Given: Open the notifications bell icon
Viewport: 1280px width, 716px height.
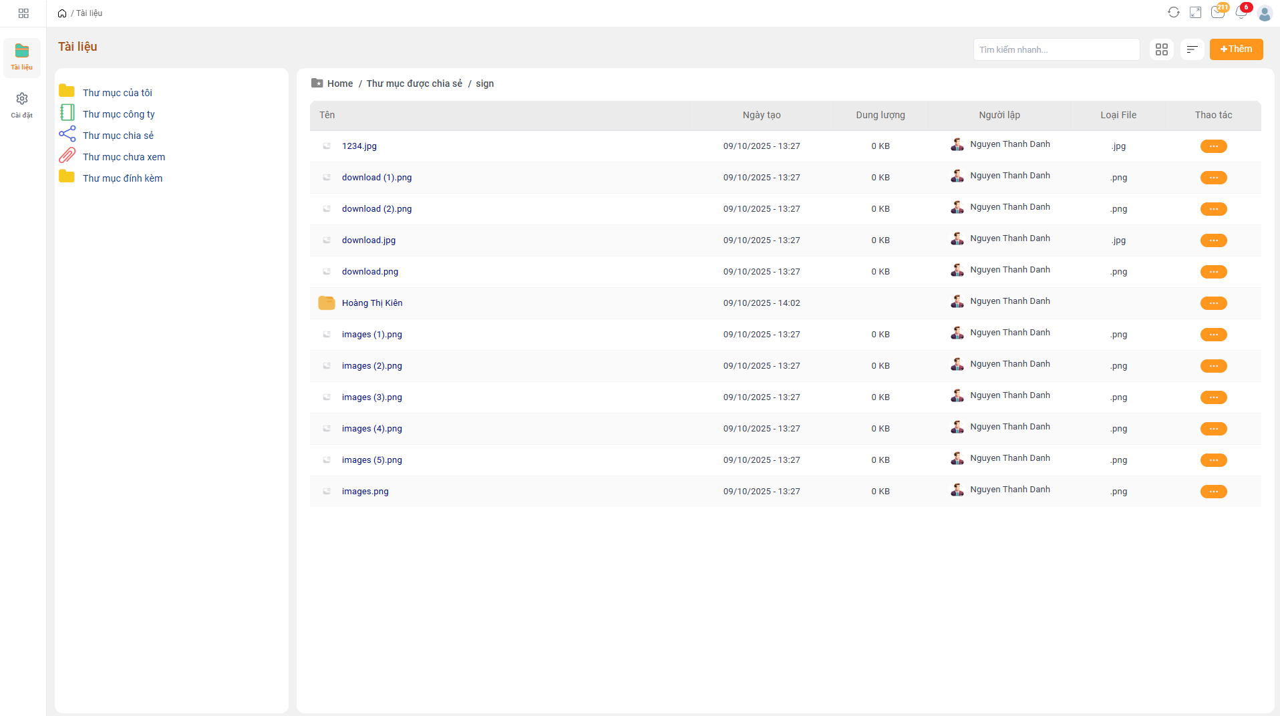Looking at the screenshot, I should tap(1241, 13).
